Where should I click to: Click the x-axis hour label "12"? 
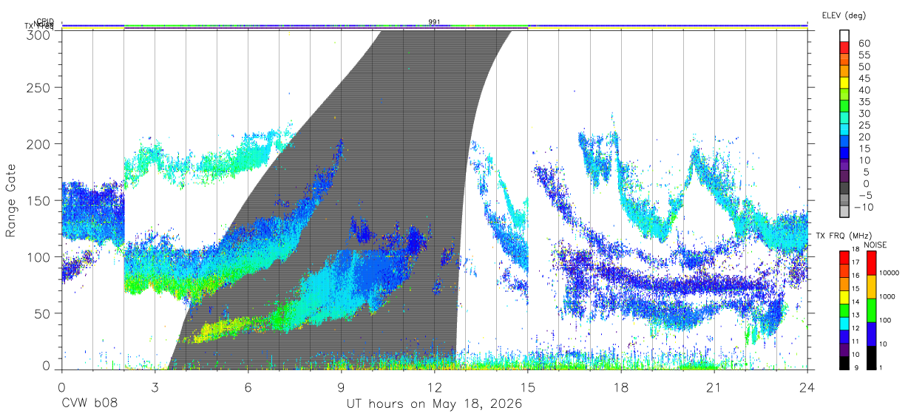point(435,386)
